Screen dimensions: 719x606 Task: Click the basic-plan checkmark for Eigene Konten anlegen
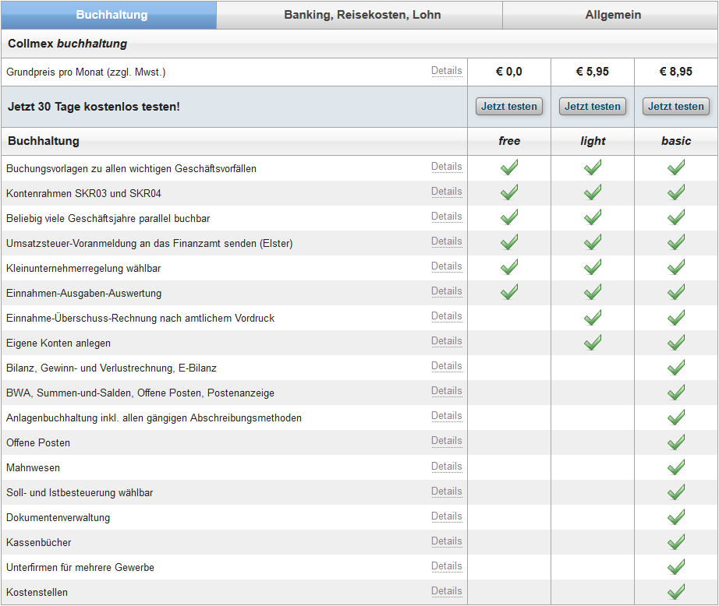click(x=676, y=342)
